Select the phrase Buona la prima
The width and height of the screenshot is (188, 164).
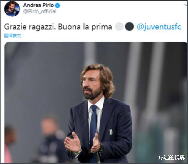[85, 27]
